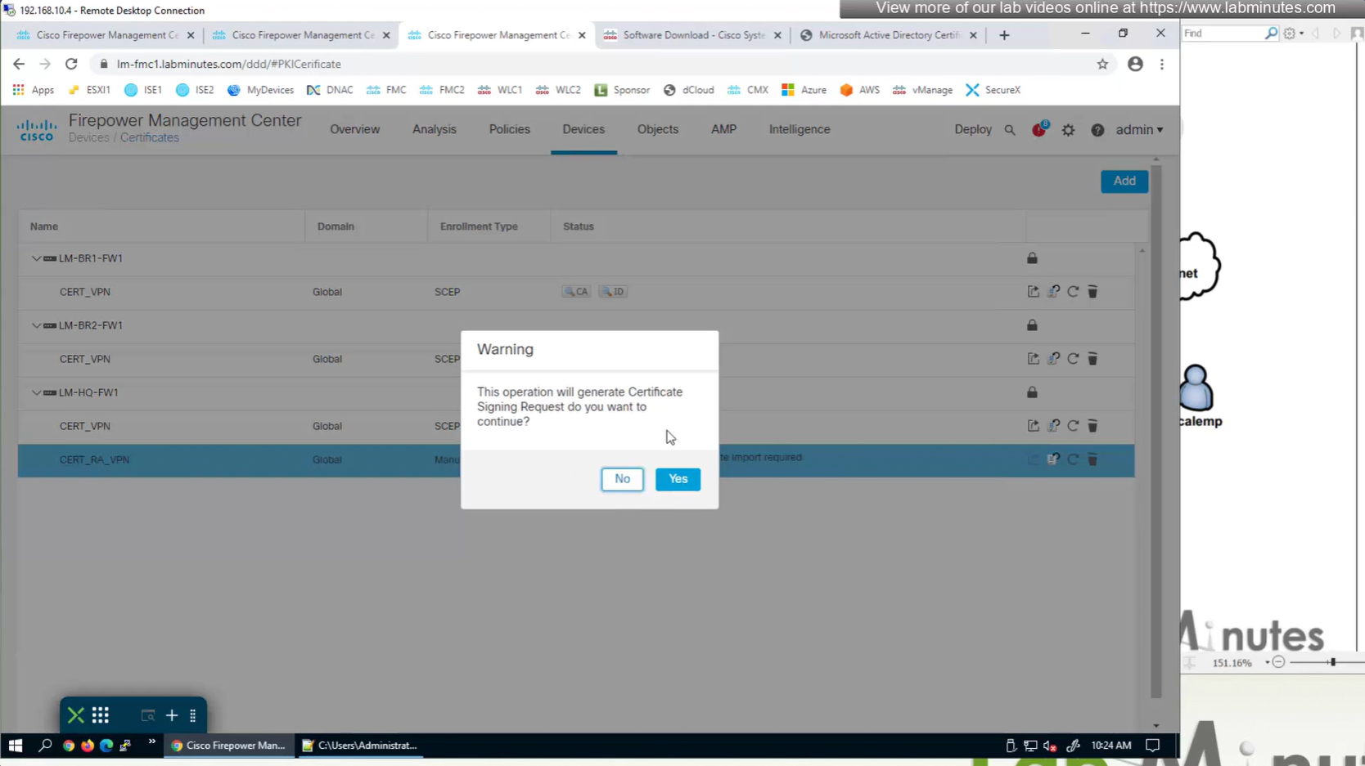This screenshot has height=766, width=1365.
Task: Click the ID status badge for LM-BR1-FW1
Action: 613,292
